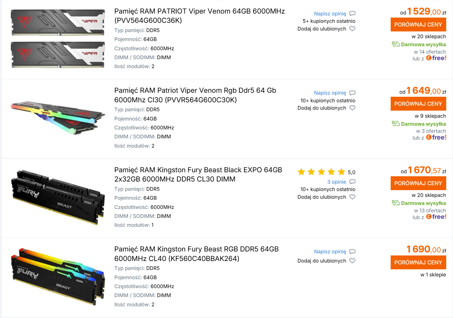Toggle favorite heart for Kingston Fury Beast RGB

click(352, 261)
